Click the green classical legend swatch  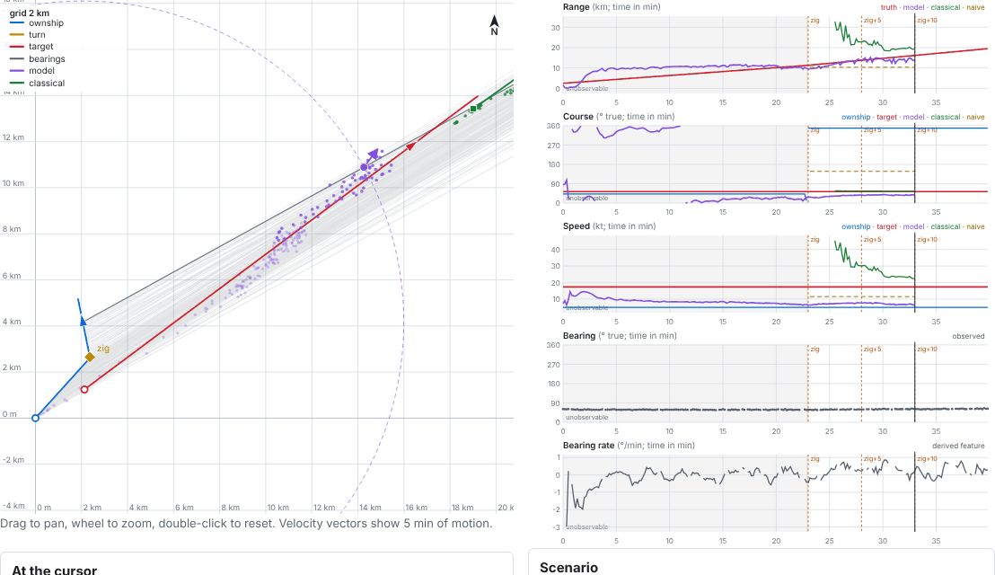point(17,84)
